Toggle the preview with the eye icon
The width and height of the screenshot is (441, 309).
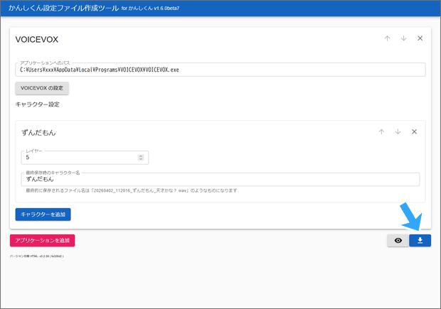pos(398,241)
